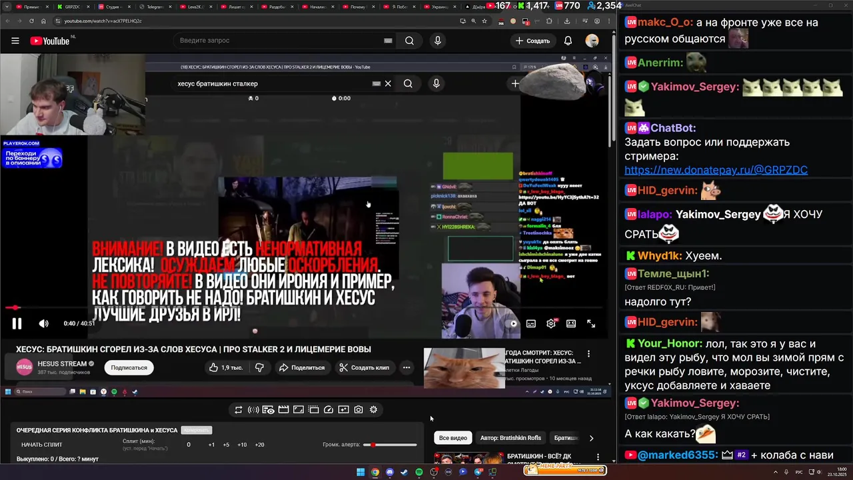
Task: Switch player to theater mode
Action: [571, 323]
